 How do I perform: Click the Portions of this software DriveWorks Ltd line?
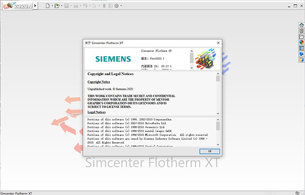pyautogui.click(x=127, y=123)
